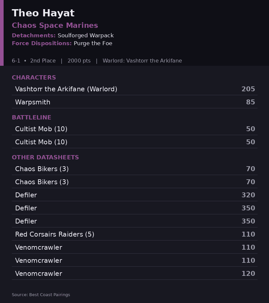Viewport: 269px width, 303px height.
Task: Click the purple accent bar beside header
Action: 2,33
